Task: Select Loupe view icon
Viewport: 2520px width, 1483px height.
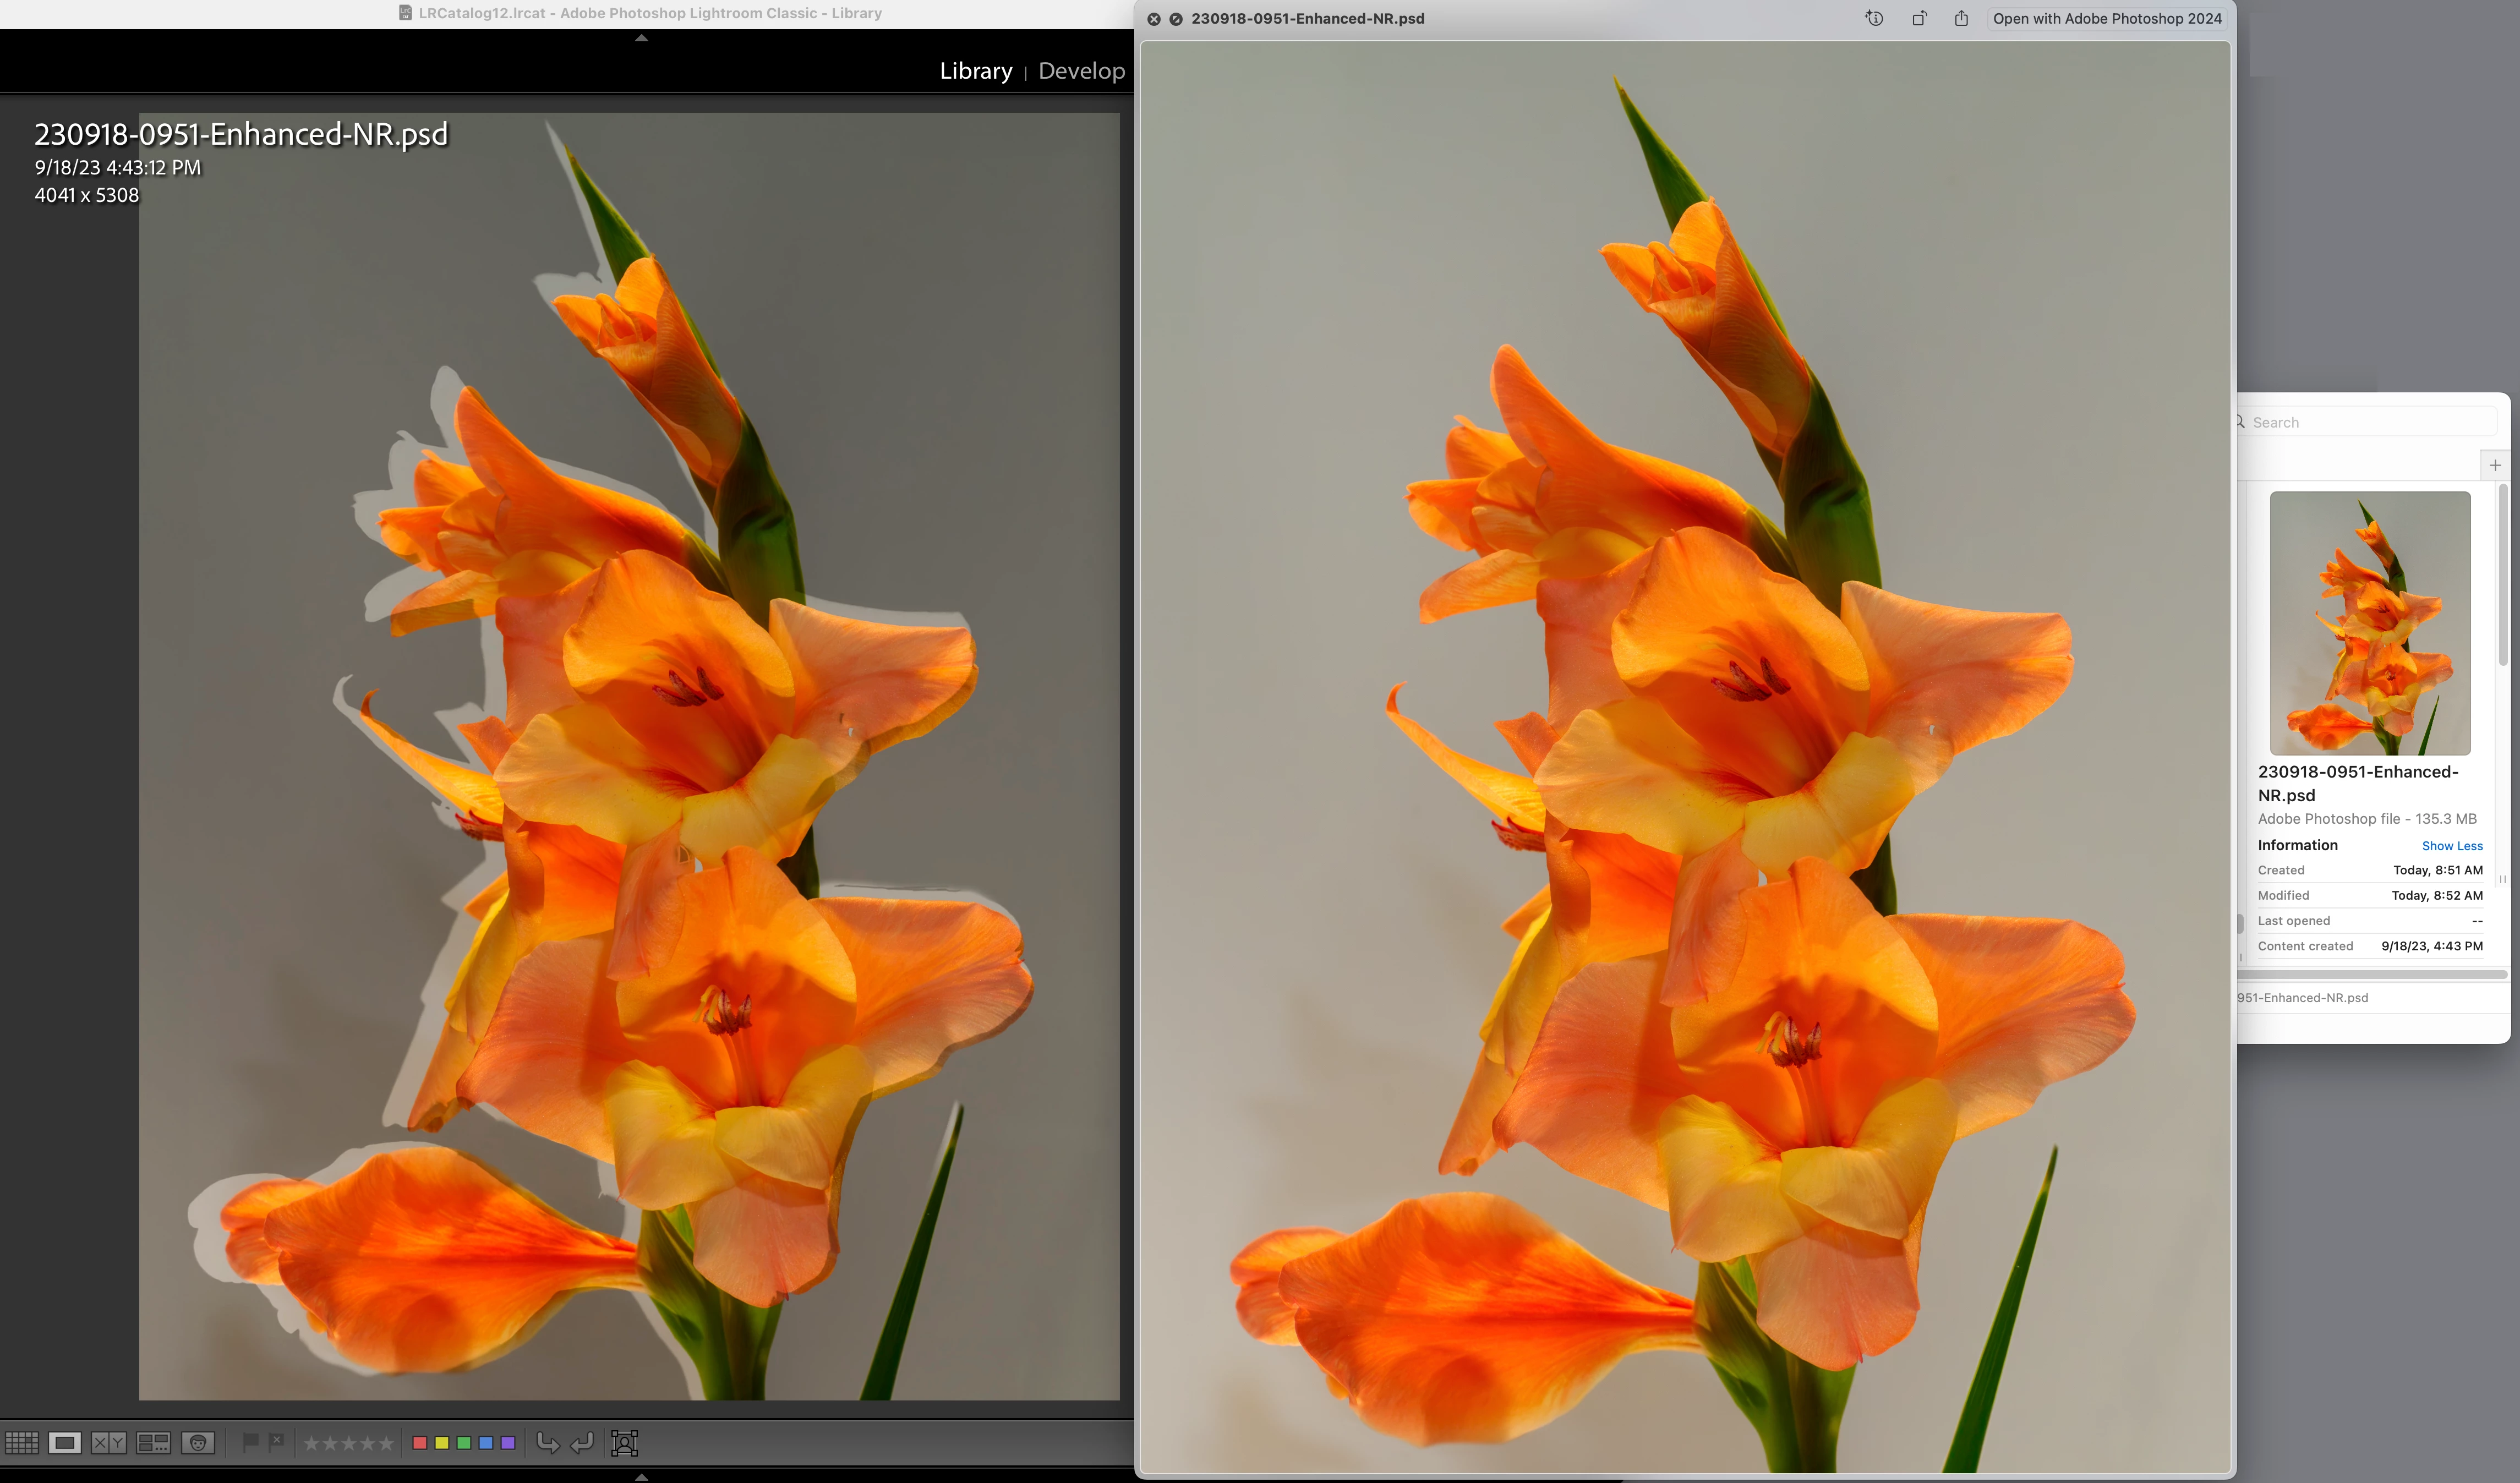Action: [x=65, y=1442]
